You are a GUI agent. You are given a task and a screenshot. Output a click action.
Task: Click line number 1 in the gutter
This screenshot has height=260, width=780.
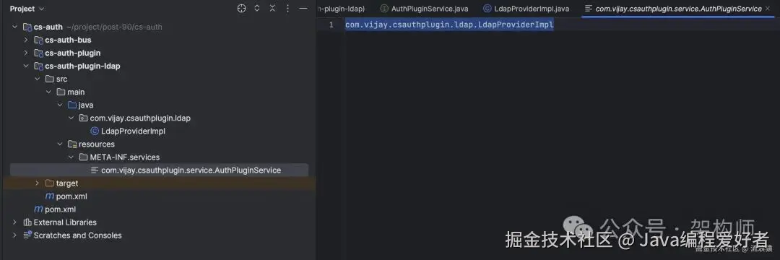331,25
